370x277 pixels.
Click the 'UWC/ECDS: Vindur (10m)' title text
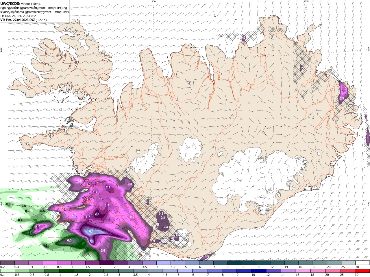pyautogui.click(x=21, y=3)
